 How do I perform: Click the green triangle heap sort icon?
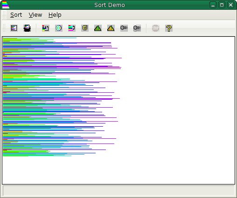[98, 28]
